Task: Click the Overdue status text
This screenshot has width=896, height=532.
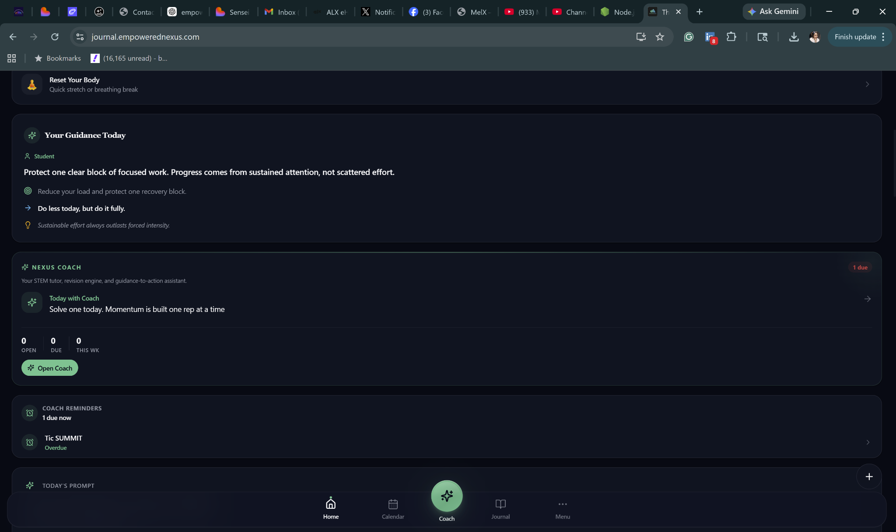Action: pyautogui.click(x=56, y=448)
